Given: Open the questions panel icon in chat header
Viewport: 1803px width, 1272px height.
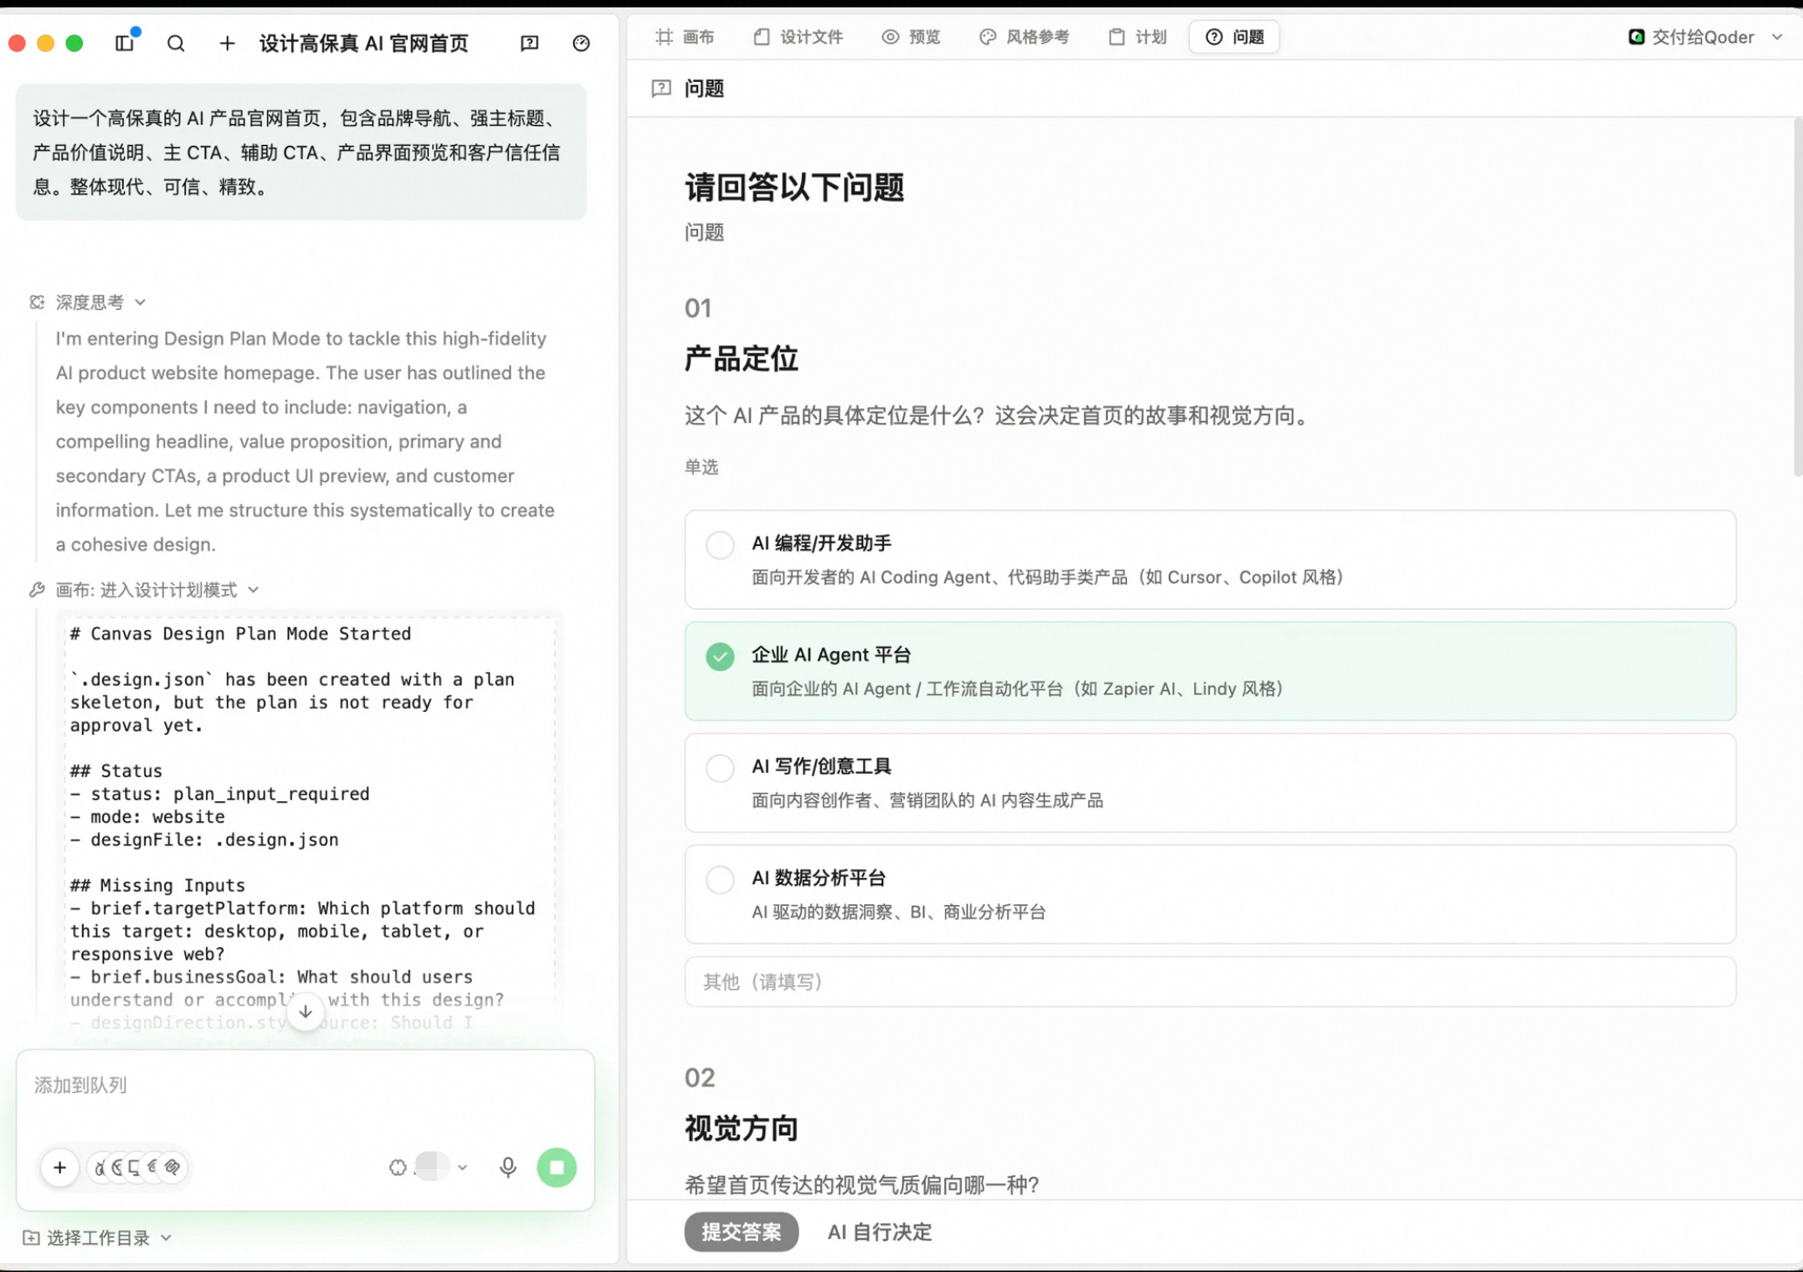Looking at the screenshot, I should [x=529, y=43].
